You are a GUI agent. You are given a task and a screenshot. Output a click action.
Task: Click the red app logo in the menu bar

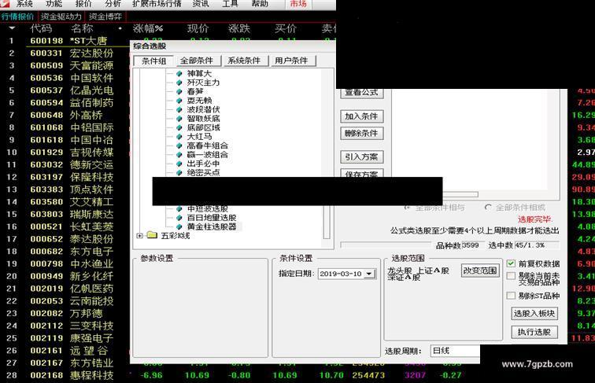point(5,4)
